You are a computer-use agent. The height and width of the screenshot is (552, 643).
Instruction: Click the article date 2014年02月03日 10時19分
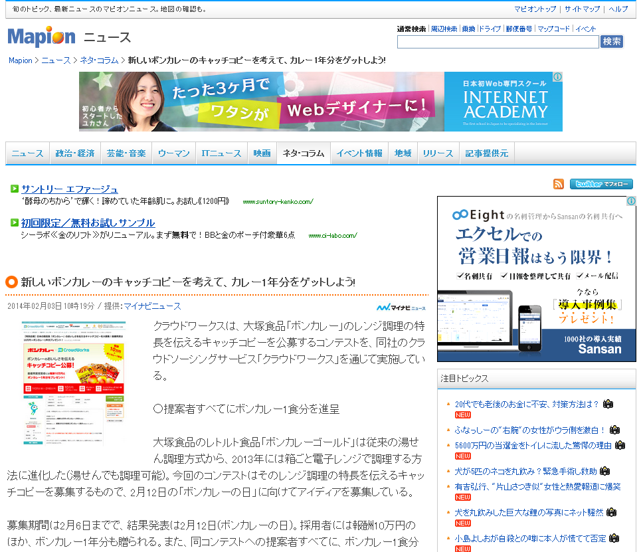[51, 306]
